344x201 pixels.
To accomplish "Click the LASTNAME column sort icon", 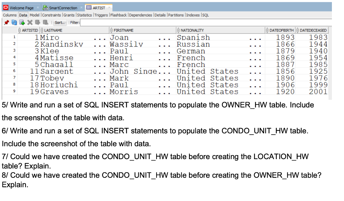I will 42,30.
